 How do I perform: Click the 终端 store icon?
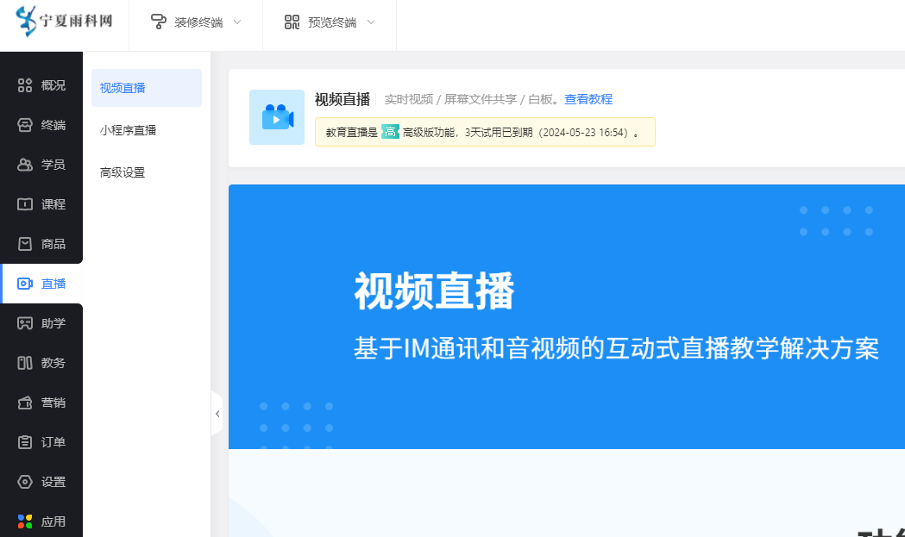coord(25,125)
